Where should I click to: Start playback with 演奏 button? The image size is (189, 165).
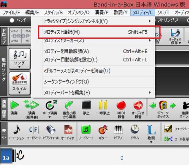click(14, 108)
